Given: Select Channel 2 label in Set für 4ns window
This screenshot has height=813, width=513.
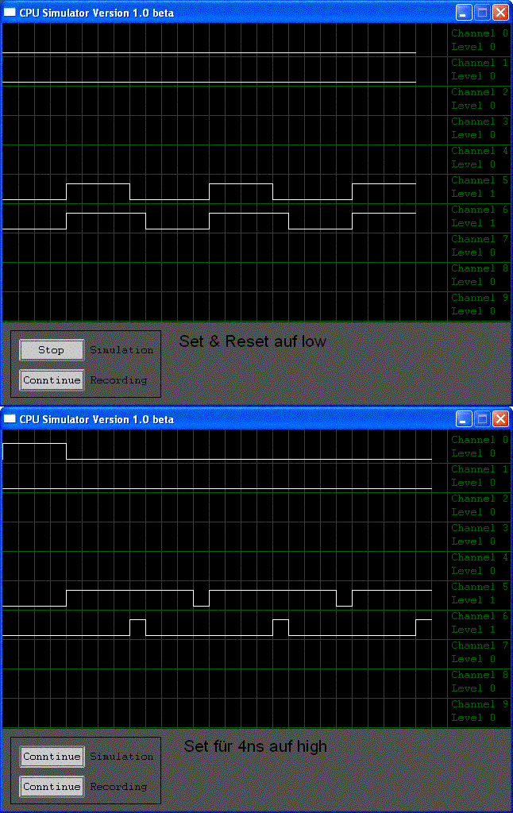Looking at the screenshot, I should 480,499.
